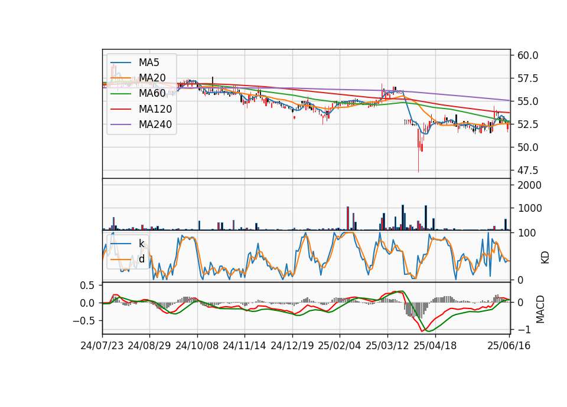Click the blue MA5 legend line sample

[x=120, y=63]
